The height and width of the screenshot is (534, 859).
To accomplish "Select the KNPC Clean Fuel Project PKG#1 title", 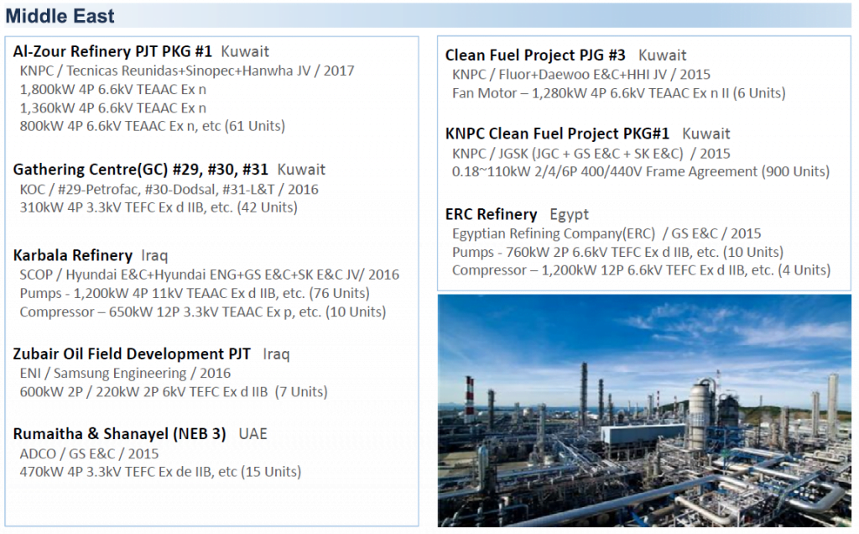I will 557,133.
